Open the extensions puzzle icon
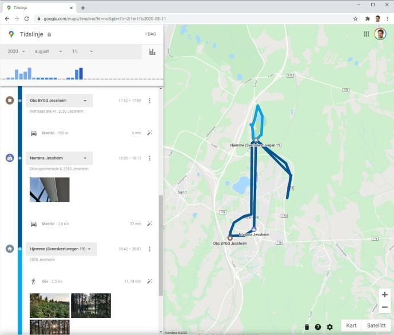Screen dimensions: 394x335 click(x=367, y=19)
